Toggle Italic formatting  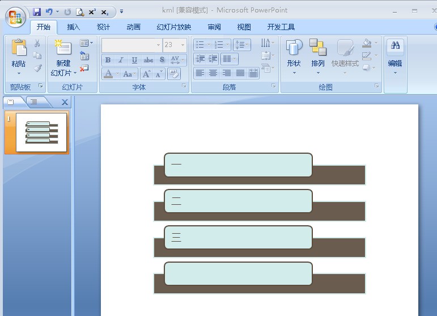(121, 60)
